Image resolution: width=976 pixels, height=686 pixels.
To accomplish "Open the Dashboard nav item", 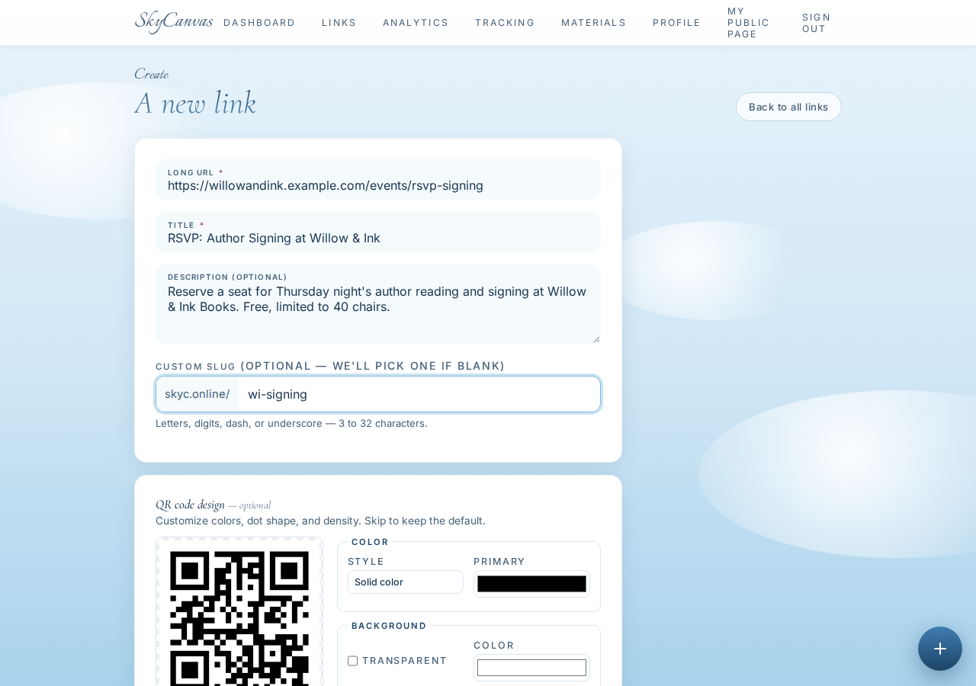I will 259,23.
